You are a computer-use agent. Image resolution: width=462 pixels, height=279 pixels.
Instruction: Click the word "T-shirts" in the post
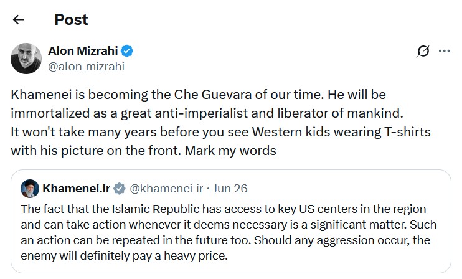pyautogui.click(x=407, y=132)
